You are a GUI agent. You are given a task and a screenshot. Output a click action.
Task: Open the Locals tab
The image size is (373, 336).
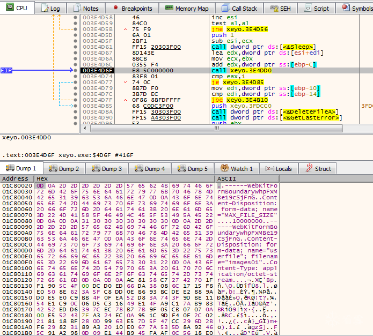pos(279,169)
